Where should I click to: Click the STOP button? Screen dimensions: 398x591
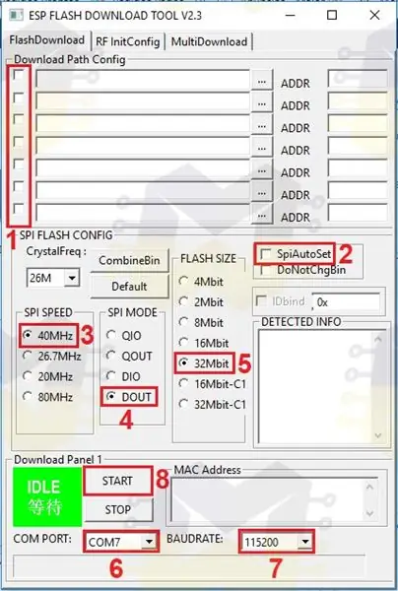(118, 509)
